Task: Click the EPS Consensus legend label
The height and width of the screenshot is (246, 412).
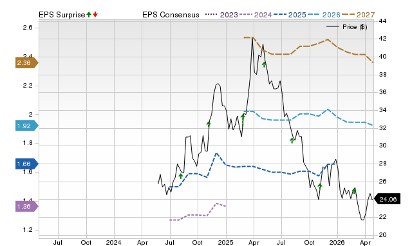Action: point(171,15)
